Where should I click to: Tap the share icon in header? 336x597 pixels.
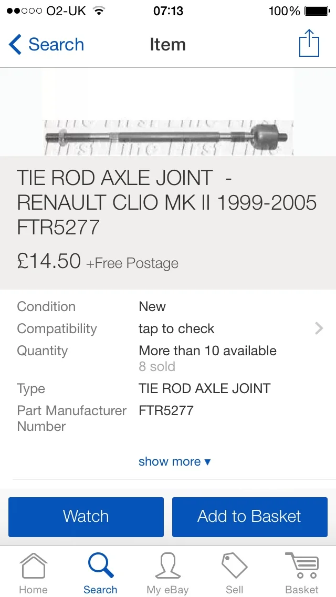coord(309,43)
